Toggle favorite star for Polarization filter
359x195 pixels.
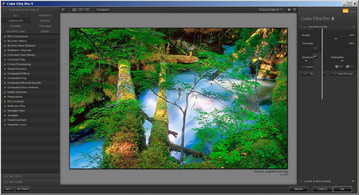5,97
